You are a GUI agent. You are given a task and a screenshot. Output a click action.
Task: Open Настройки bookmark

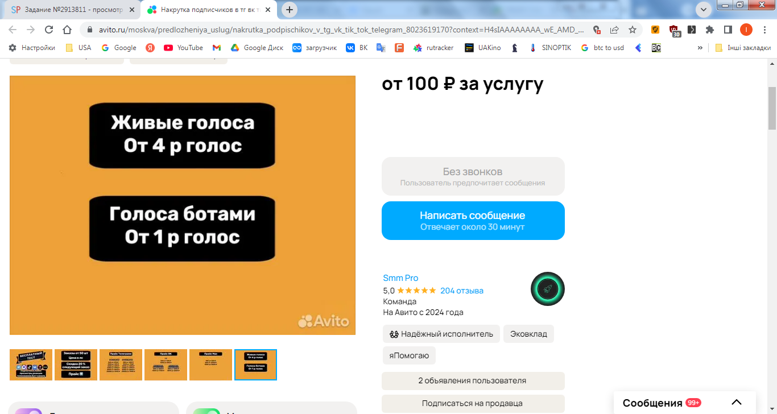click(x=32, y=48)
